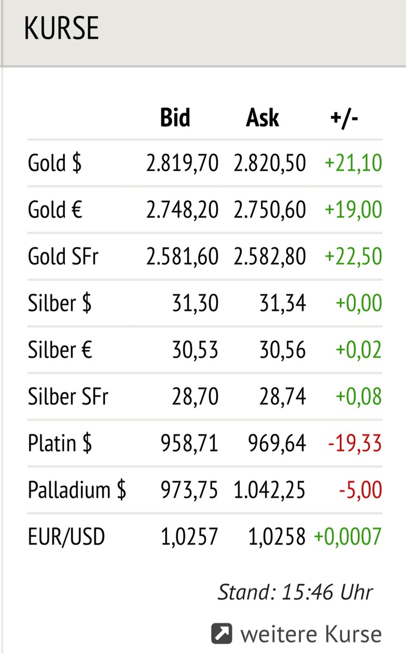
Task: Click the KURSE panel header
Action: tap(61, 28)
